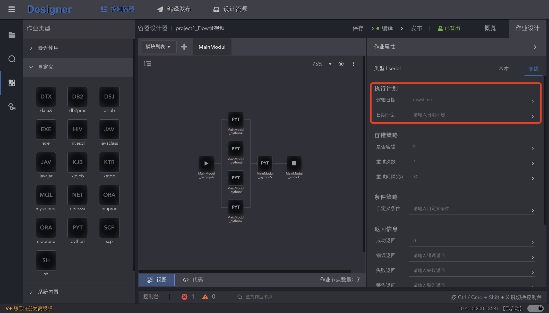Select the dataX DTX job type icon

46,97
